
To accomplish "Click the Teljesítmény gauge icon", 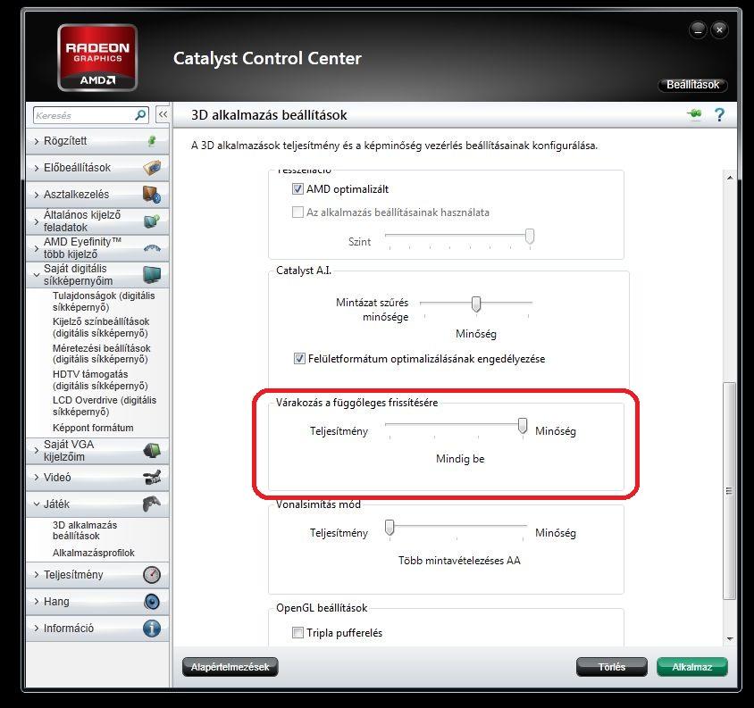I will tap(152, 575).
